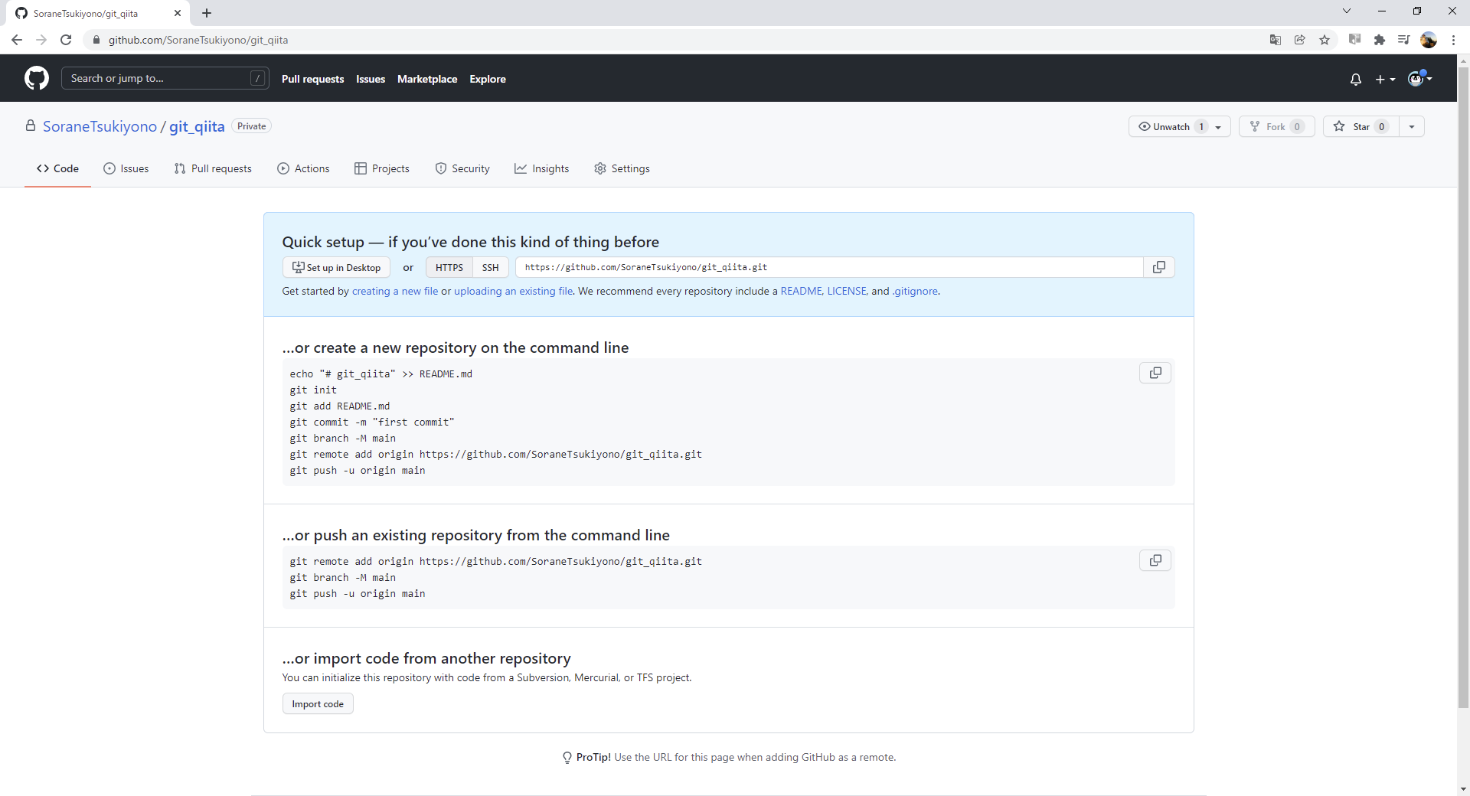The width and height of the screenshot is (1470, 796).
Task: Click the Search or jump to field
Action: point(153,78)
